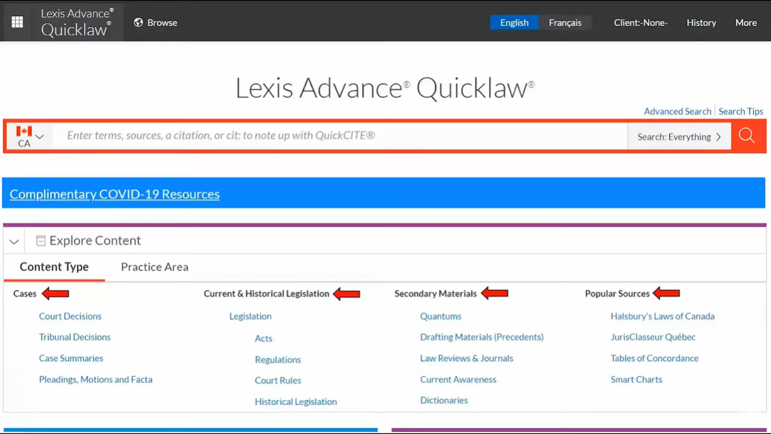Expand the More menu

pyautogui.click(x=746, y=23)
